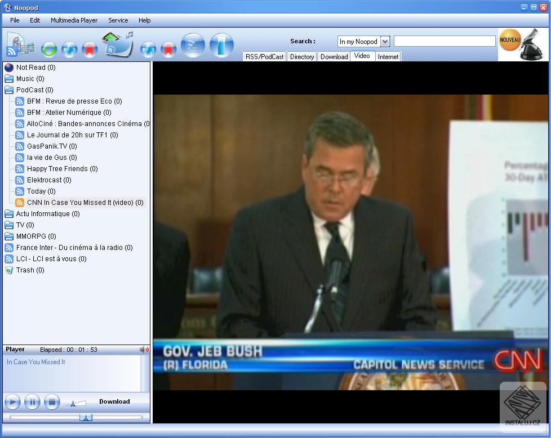Click the Elapsed time readout
The width and height of the screenshot is (551, 438).
click(69, 350)
